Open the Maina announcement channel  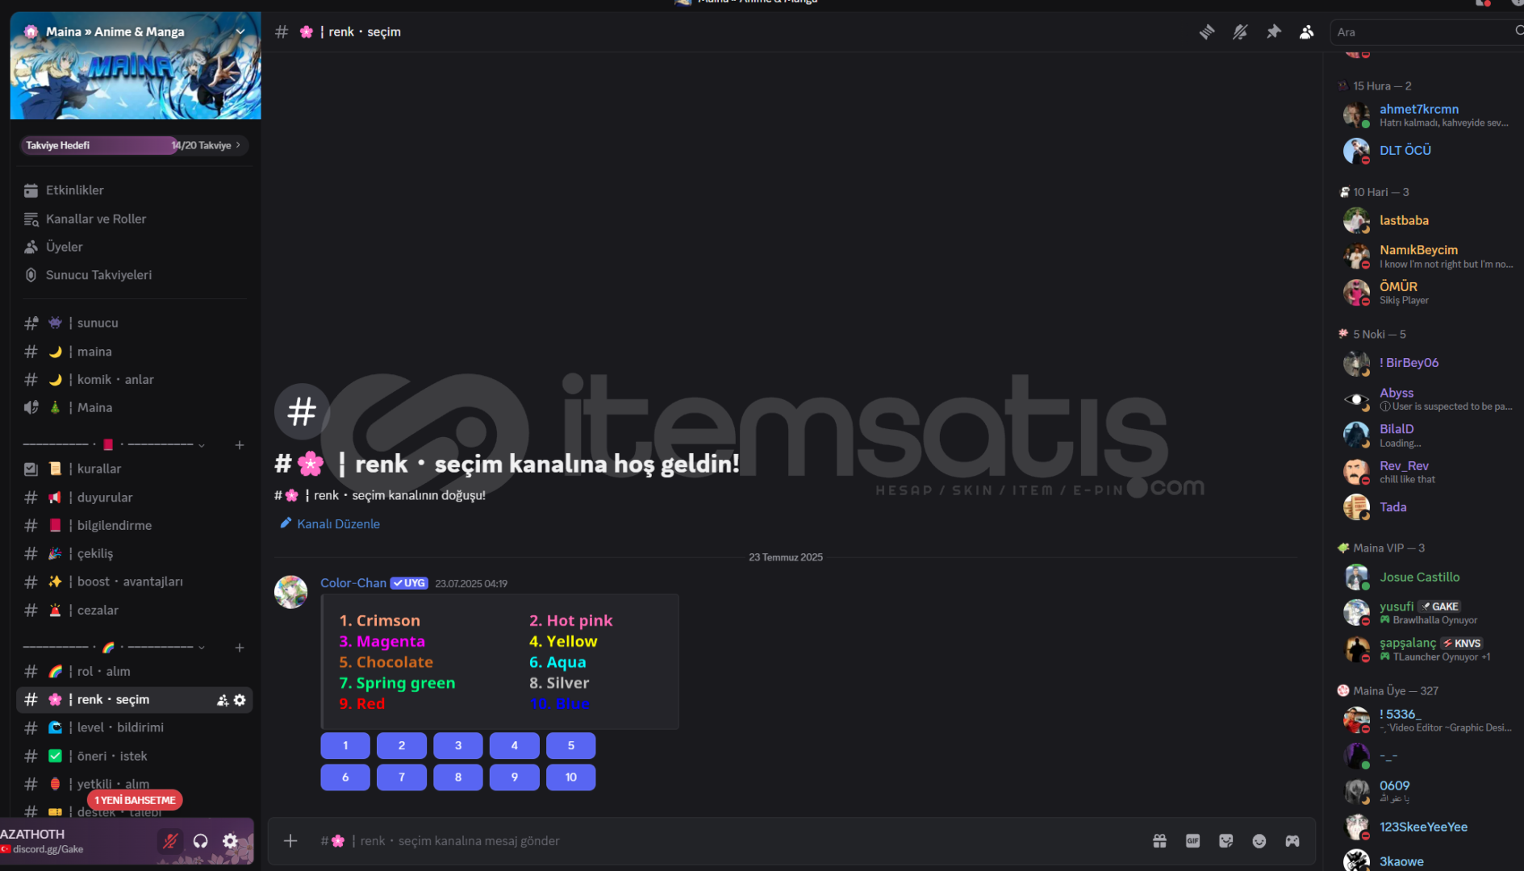tap(135, 407)
